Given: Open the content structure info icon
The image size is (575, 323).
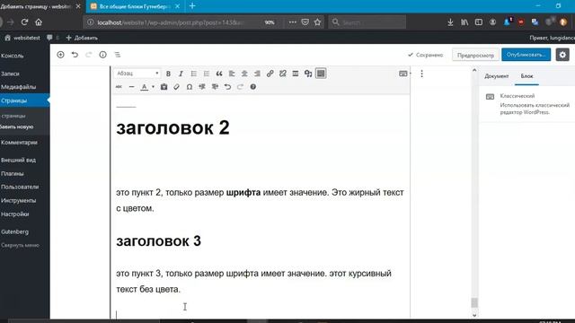Looking at the screenshot, I should tap(103, 55).
